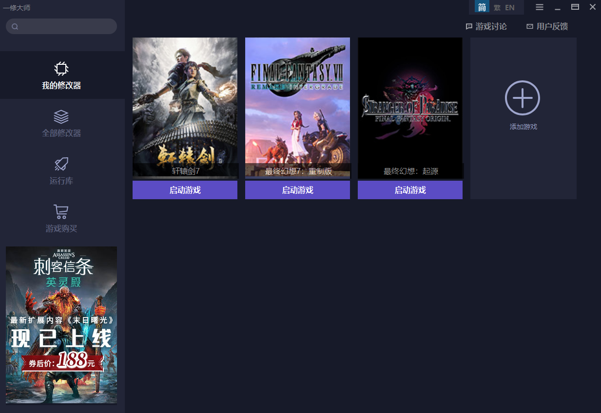
Task: Open My Trainers chip icon
Action: click(61, 69)
